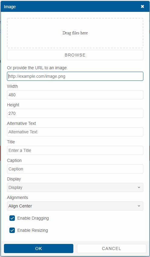Click the Drag files here drop zone

(75, 33)
